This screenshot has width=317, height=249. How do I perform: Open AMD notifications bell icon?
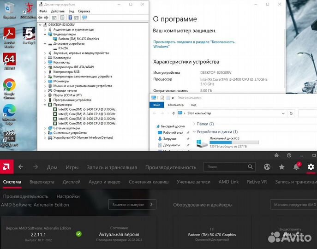pyautogui.click(x=296, y=167)
